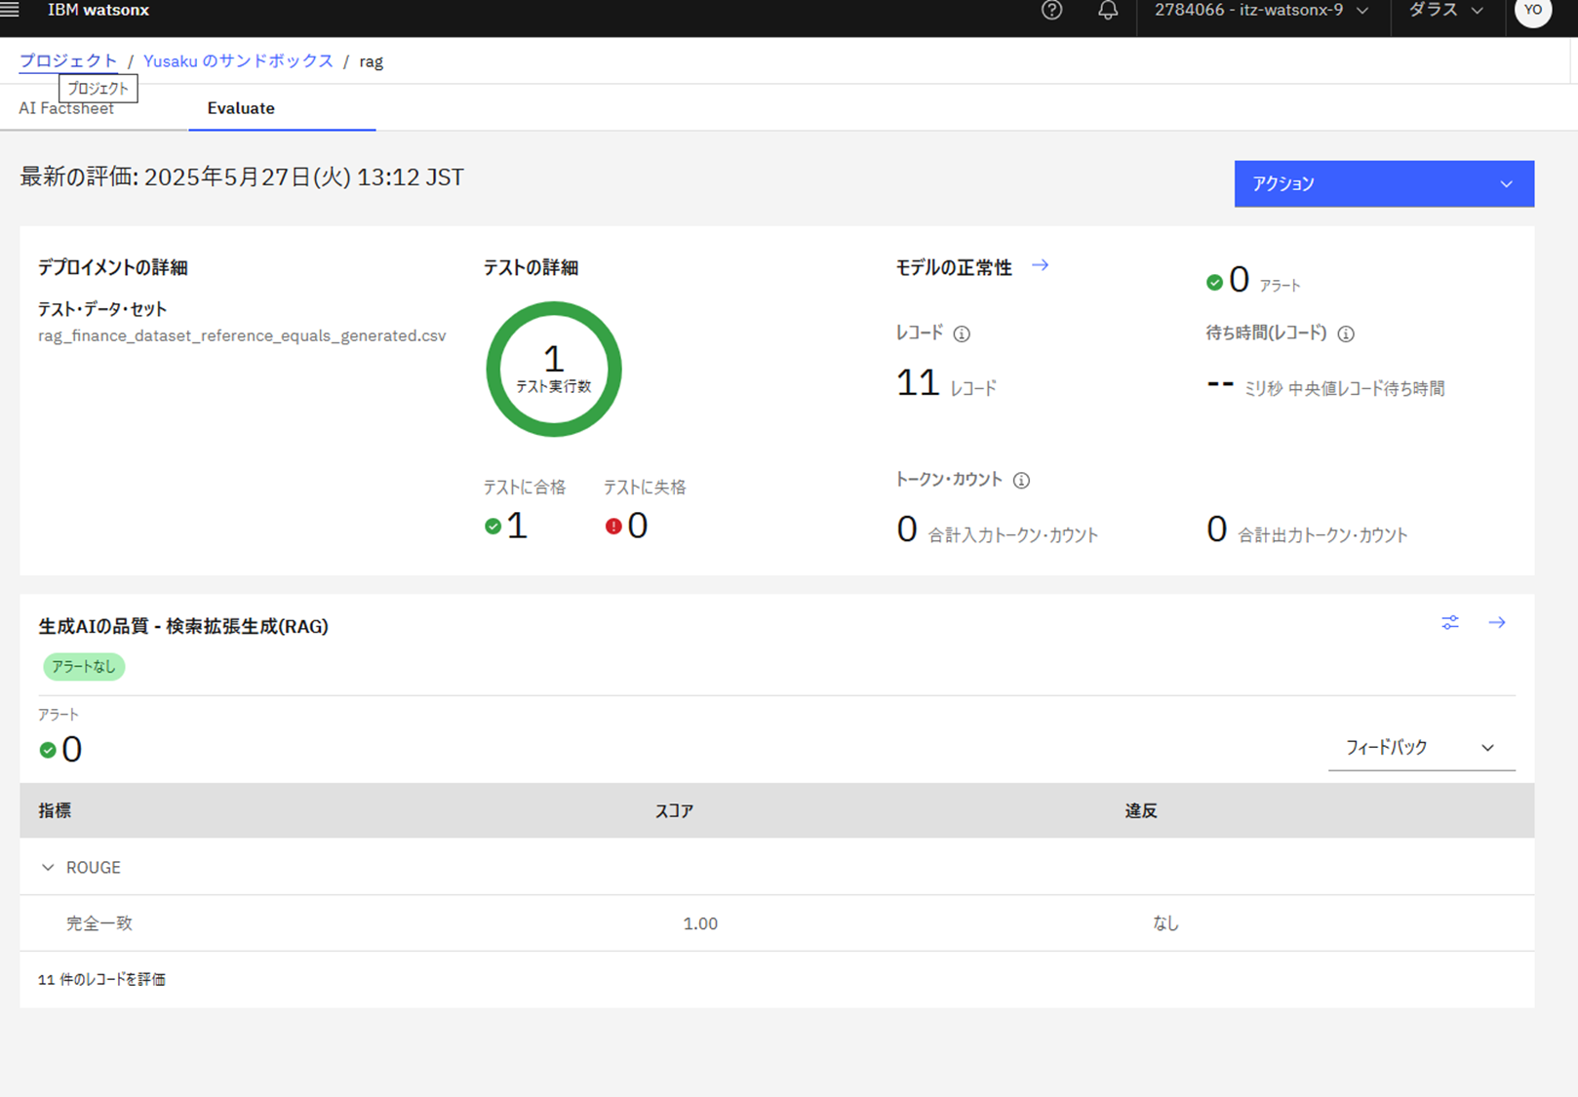This screenshot has width=1578, height=1097.
Task: Open RAG quality settings sliders icon
Action: (x=1450, y=622)
